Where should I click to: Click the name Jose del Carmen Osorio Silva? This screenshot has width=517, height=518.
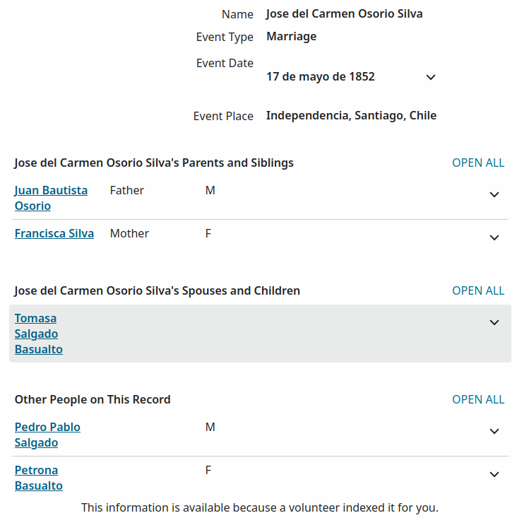coord(345,14)
